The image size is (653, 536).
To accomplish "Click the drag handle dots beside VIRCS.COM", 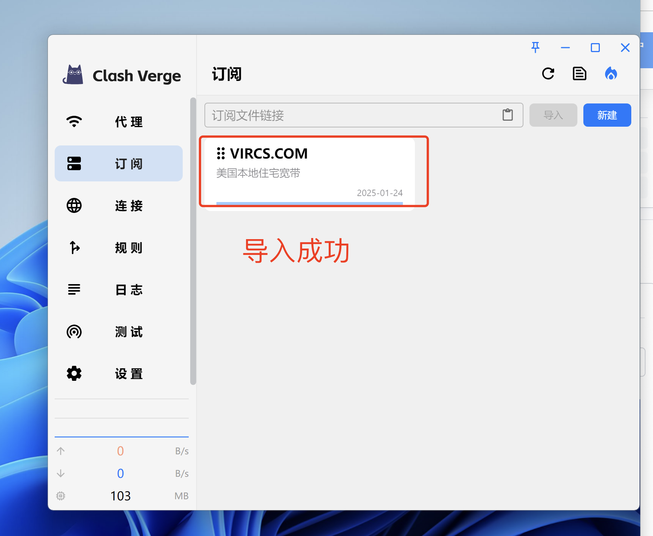I will coord(221,153).
